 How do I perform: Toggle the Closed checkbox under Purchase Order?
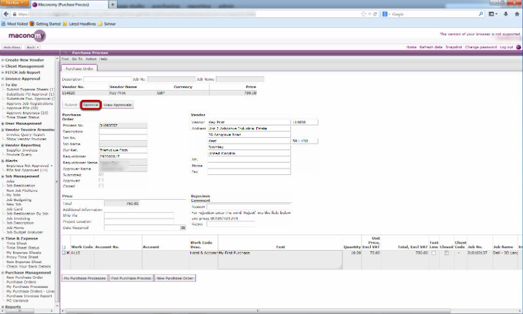tap(101, 186)
